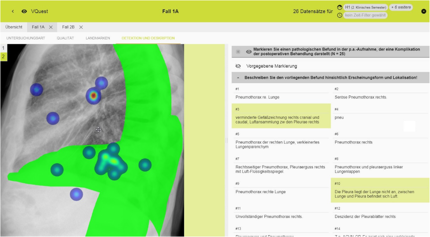Click the red hotspot heatmap marker
The image size is (430, 237).
point(94,96)
